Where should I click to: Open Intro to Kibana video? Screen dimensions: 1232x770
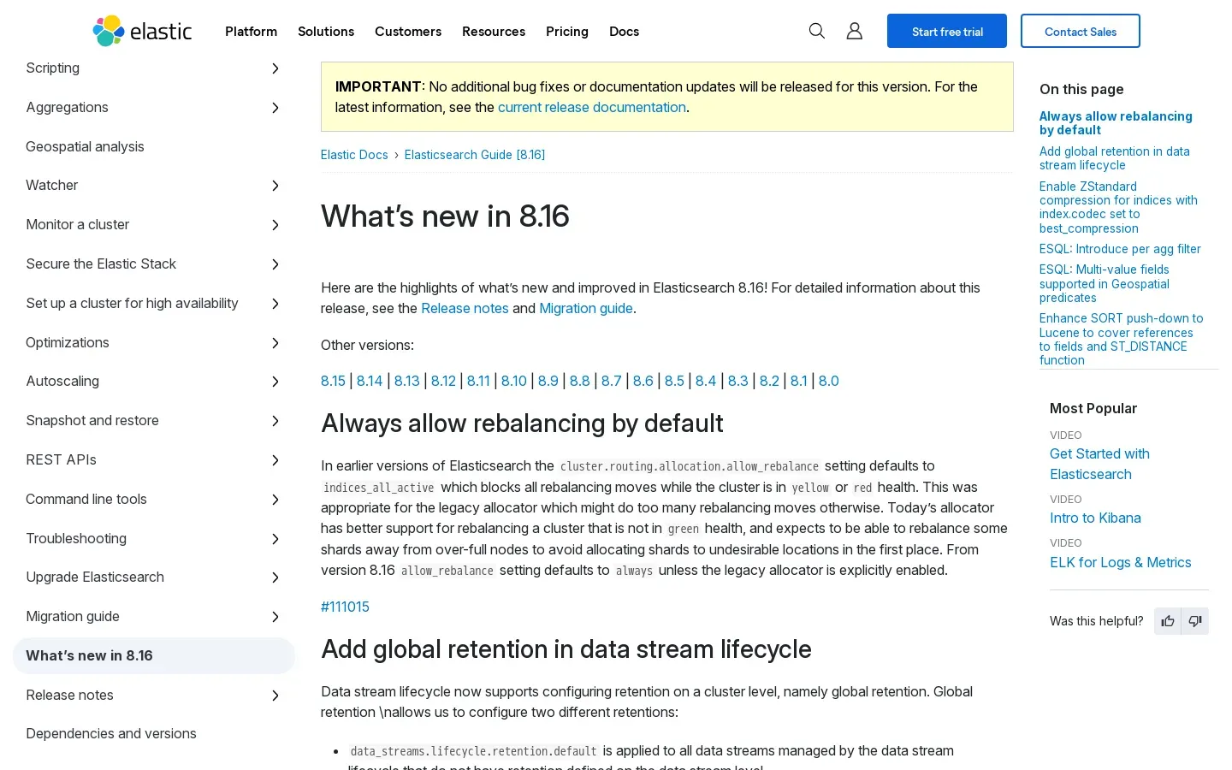point(1095,518)
